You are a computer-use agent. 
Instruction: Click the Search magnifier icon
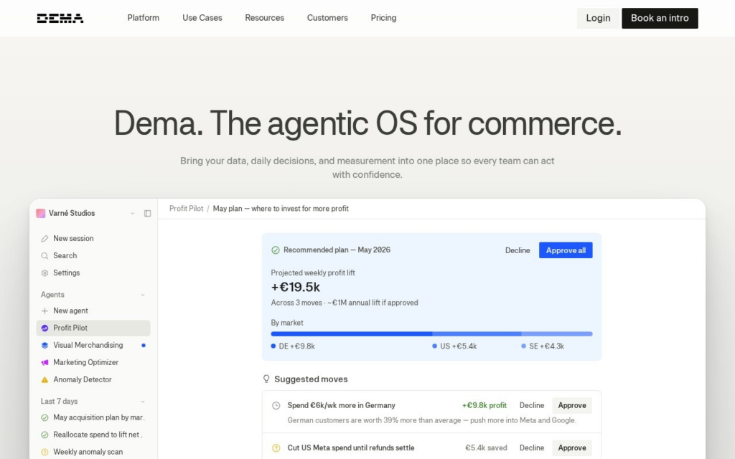[45, 256]
